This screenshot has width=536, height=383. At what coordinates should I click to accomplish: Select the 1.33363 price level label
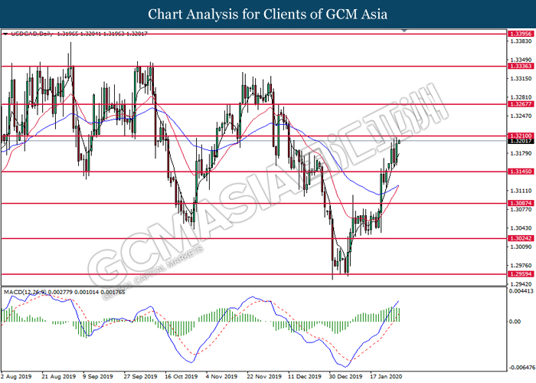(521, 67)
